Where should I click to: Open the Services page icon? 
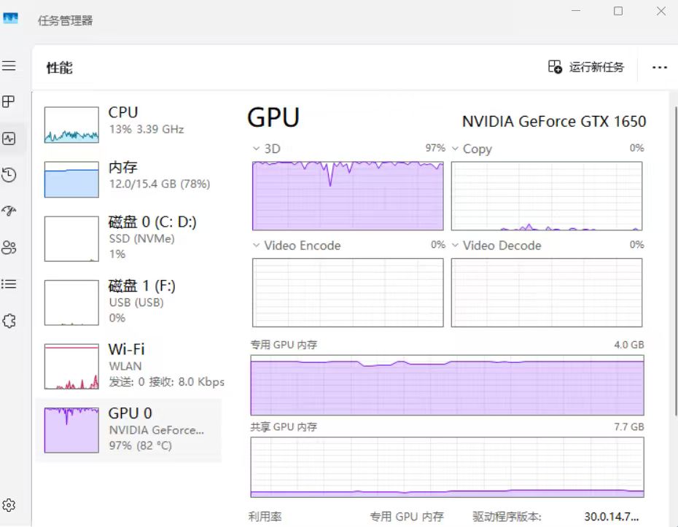[x=9, y=321]
